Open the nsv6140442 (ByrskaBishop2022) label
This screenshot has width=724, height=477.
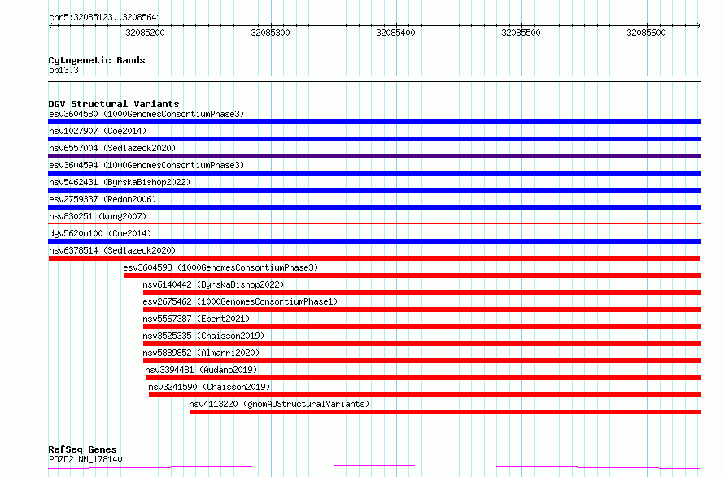213,284
